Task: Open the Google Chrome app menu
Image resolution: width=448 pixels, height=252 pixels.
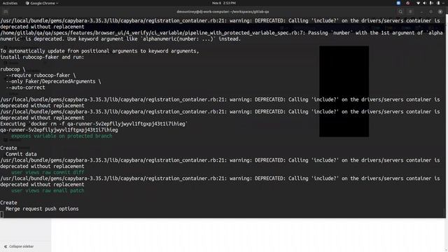Action: click(x=42, y=3)
